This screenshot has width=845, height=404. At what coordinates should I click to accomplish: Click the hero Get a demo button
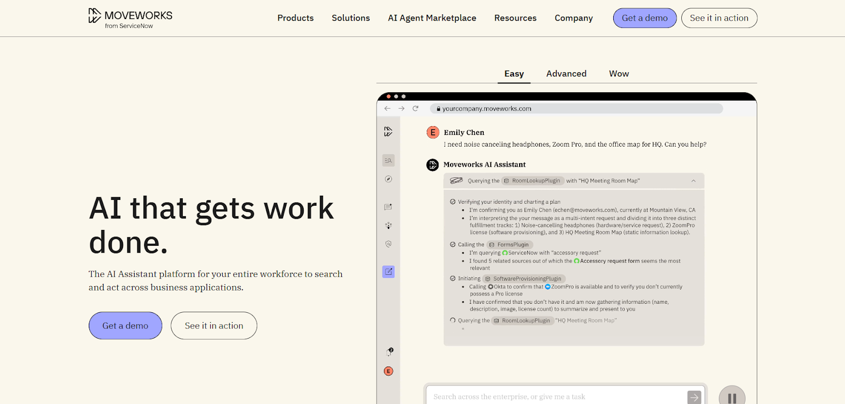pyautogui.click(x=125, y=325)
